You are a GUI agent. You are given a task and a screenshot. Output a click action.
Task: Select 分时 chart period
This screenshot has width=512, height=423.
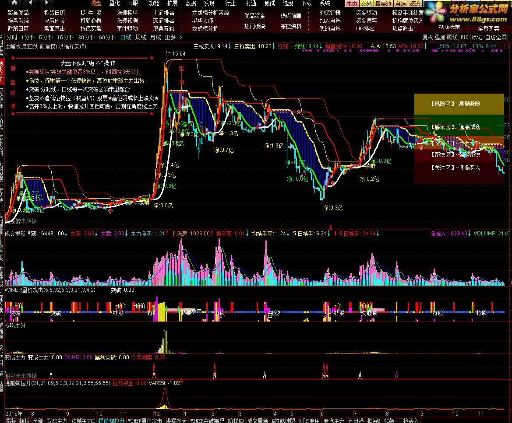point(12,38)
